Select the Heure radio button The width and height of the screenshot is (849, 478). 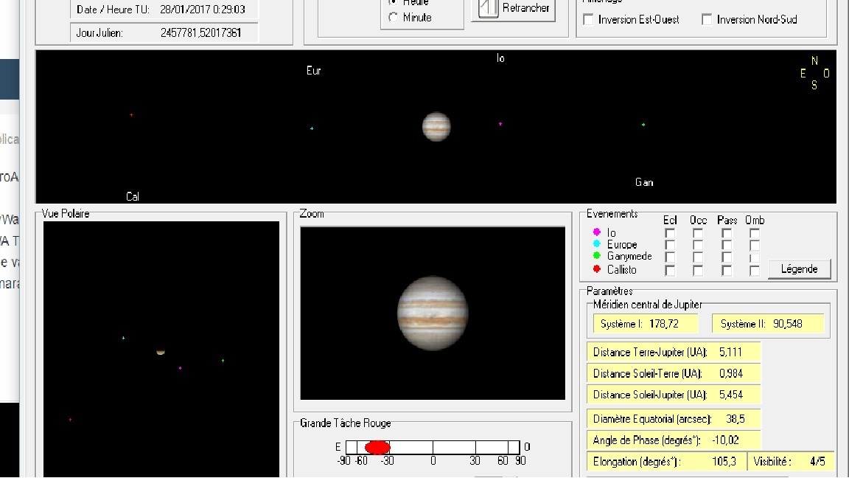393,1
